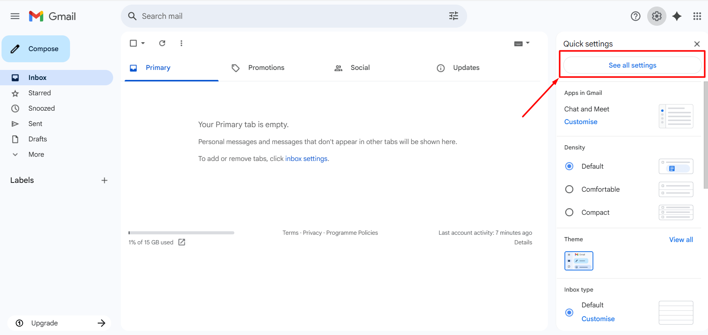Click the Gmail logo

coord(52,16)
